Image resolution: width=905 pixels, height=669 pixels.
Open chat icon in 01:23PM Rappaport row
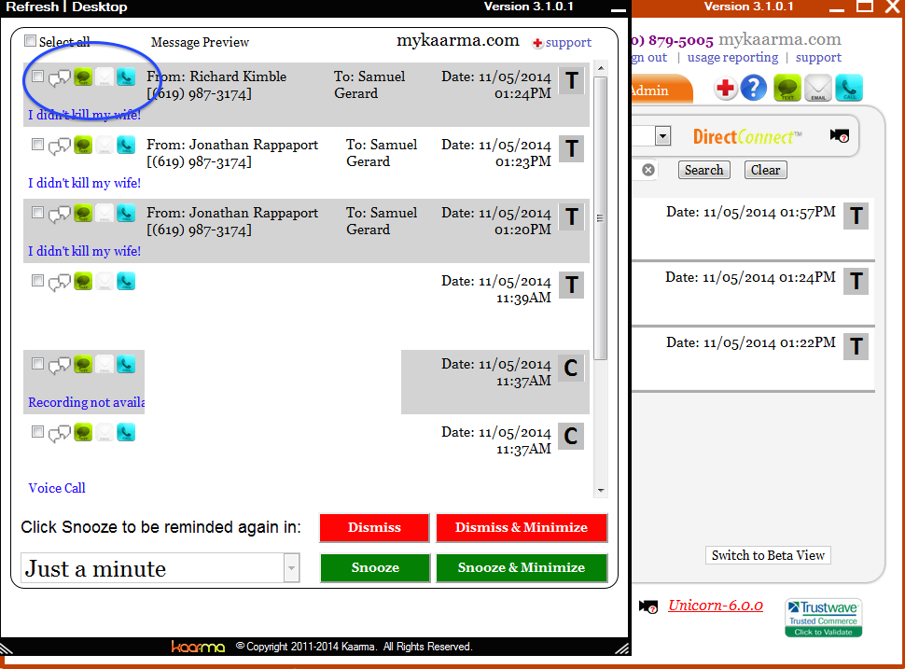point(59,146)
